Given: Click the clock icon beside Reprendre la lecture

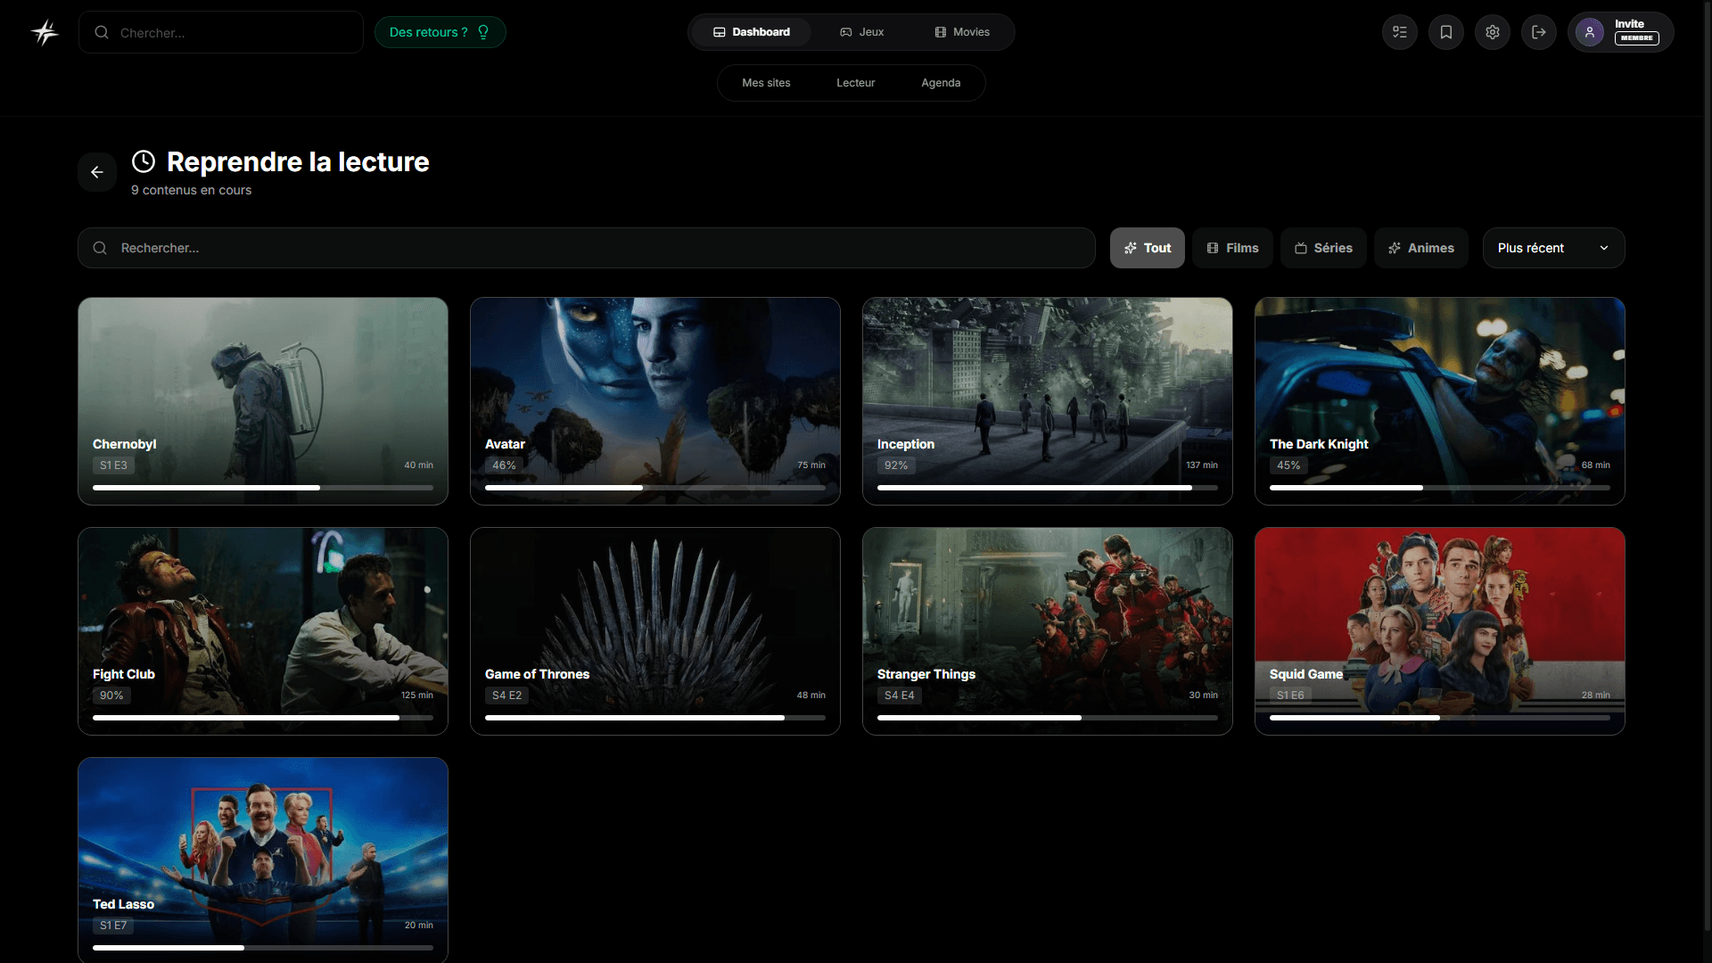Looking at the screenshot, I should pyautogui.click(x=144, y=161).
